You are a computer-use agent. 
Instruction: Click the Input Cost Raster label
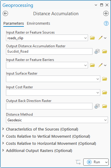[19, 87]
